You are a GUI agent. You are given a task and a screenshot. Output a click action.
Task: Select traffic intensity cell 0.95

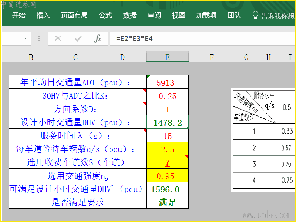point(167,175)
